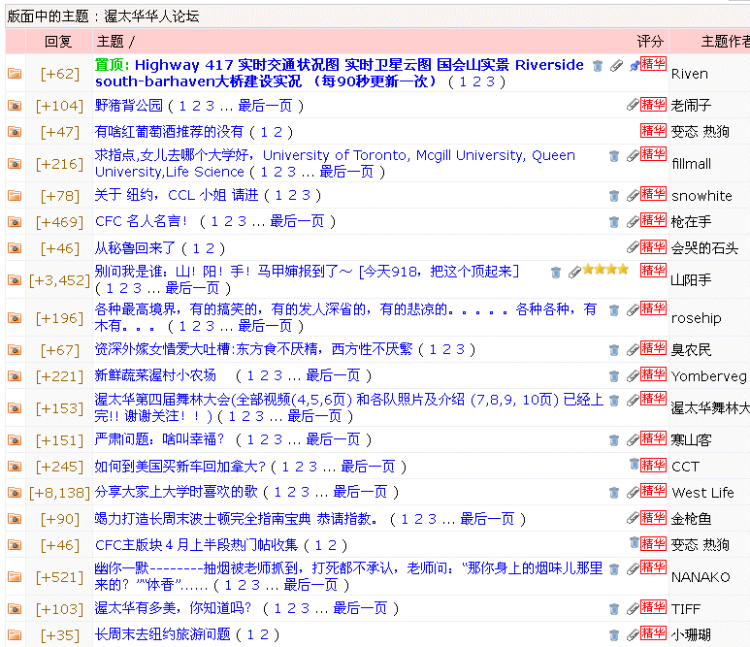The height and width of the screenshot is (647, 750).
Task: Click the trash can icon in the Highway 417 row
Action: 599,66
